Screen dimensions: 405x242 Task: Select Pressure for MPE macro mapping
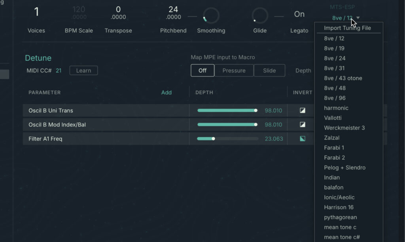(234, 71)
